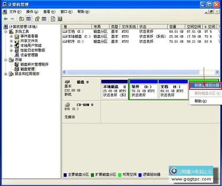The image size is (222, 186).
Task: Sort by the 容量 column header
Action: point(176,26)
